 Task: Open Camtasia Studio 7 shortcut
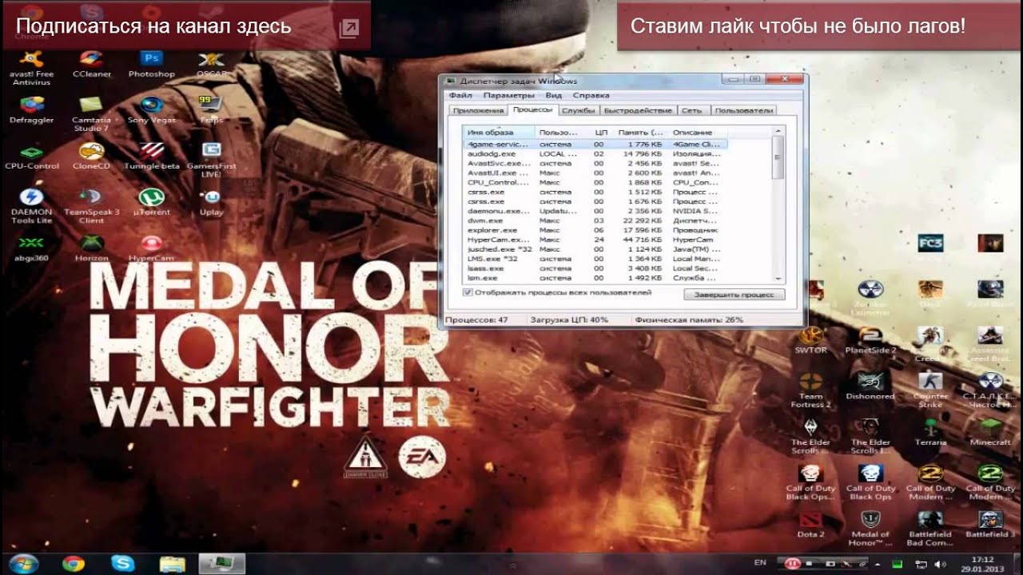[91, 114]
